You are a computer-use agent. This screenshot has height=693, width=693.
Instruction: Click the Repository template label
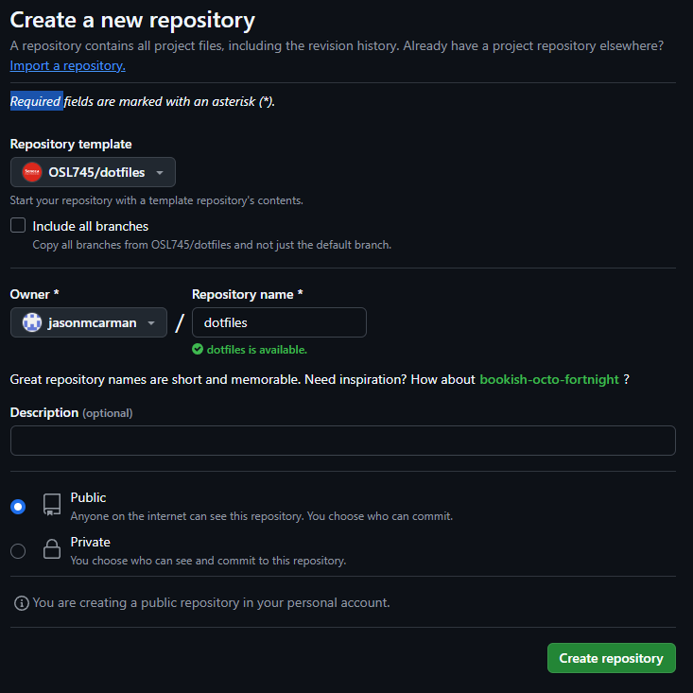click(71, 144)
